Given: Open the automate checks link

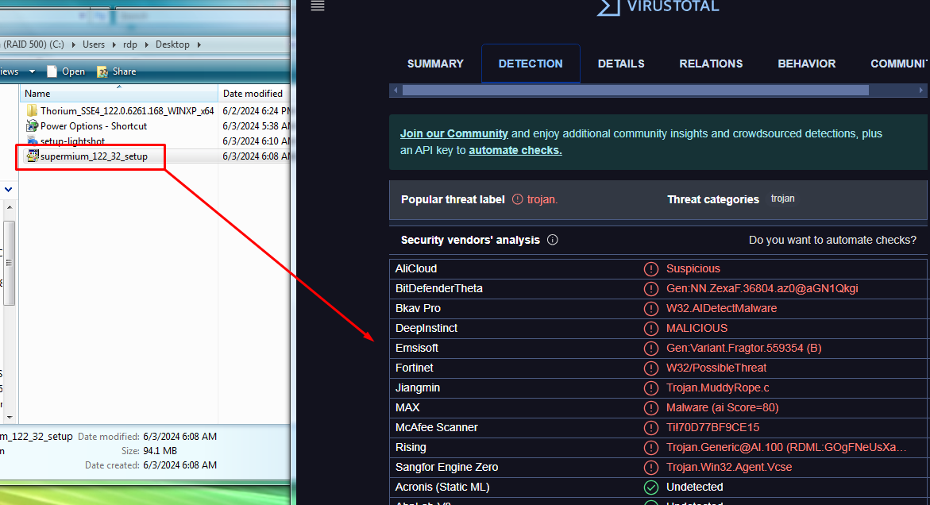Looking at the screenshot, I should (515, 150).
